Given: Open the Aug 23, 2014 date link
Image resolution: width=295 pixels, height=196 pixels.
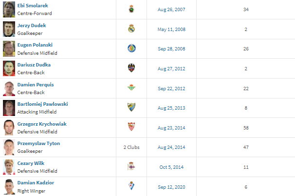Looking at the screenshot, I should (x=171, y=127).
